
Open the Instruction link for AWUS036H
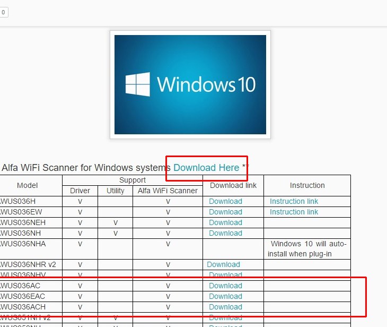[x=294, y=201]
